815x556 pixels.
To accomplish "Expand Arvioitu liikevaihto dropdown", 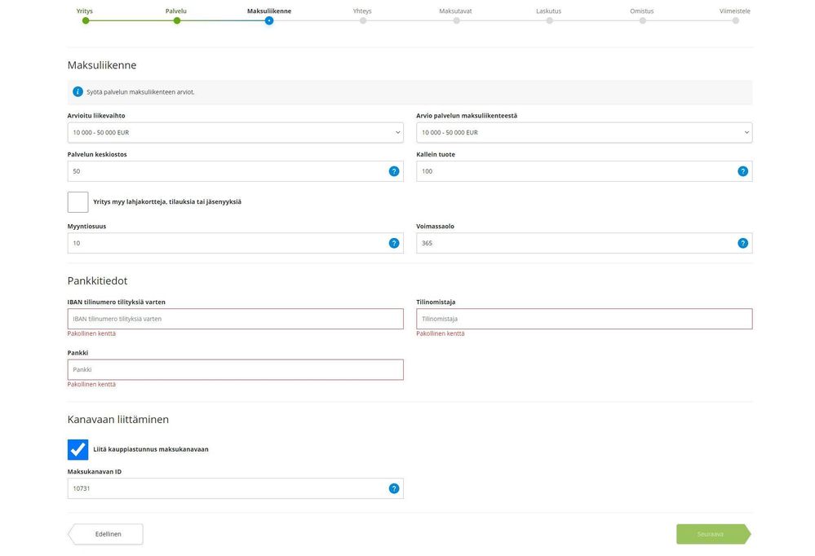I will [x=236, y=133].
